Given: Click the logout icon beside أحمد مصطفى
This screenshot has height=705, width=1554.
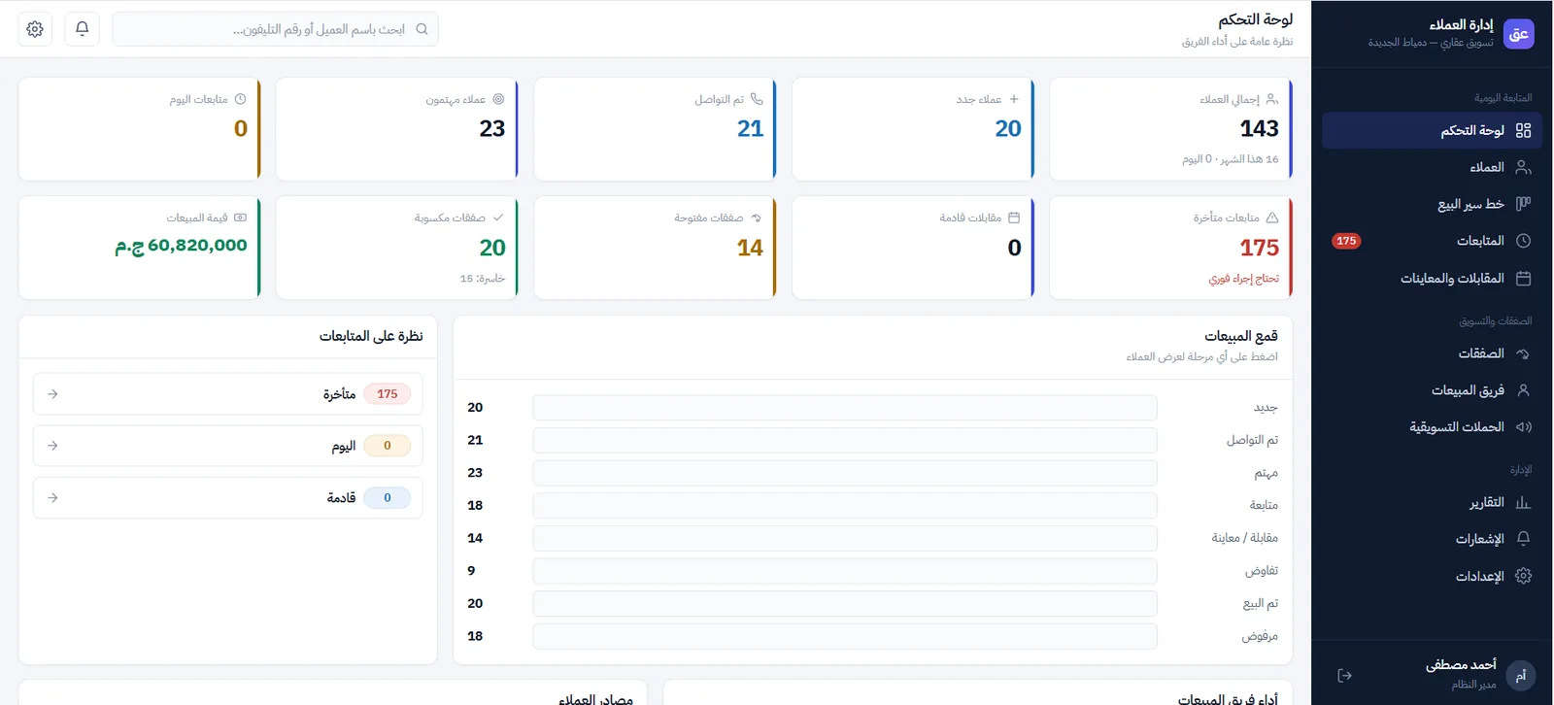Looking at the screenshot, I should pyautogui.click(x=1345, y=675).
